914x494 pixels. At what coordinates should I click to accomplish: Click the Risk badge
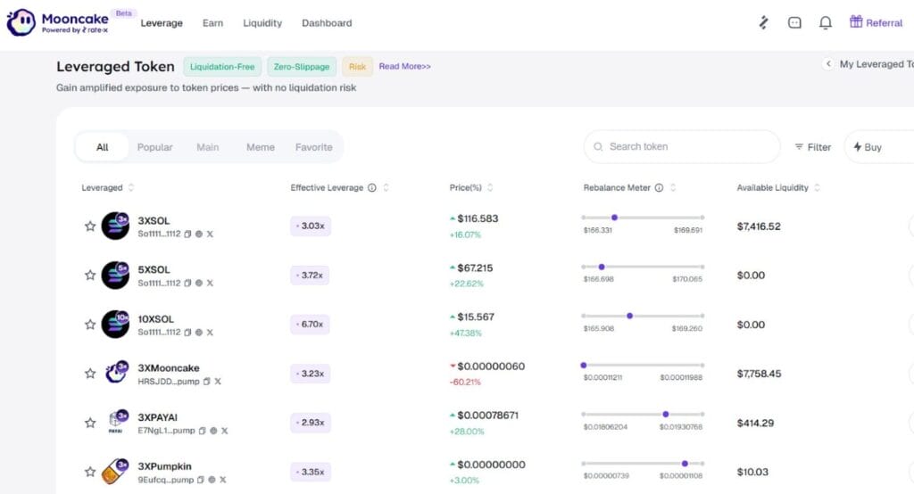[x=357, y=66]
